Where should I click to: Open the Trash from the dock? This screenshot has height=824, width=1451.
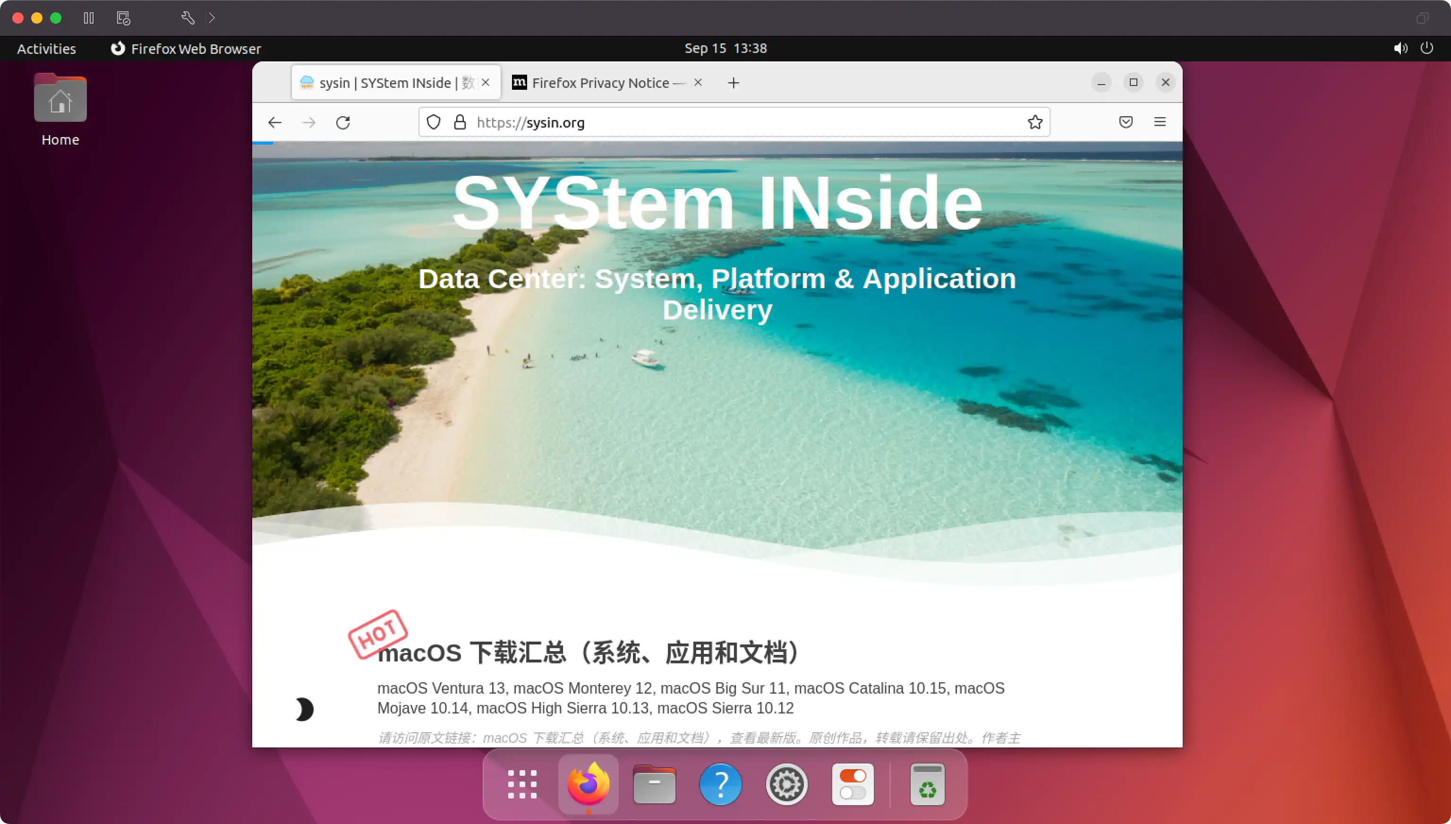pyautogui.click(x=928, y=784)
